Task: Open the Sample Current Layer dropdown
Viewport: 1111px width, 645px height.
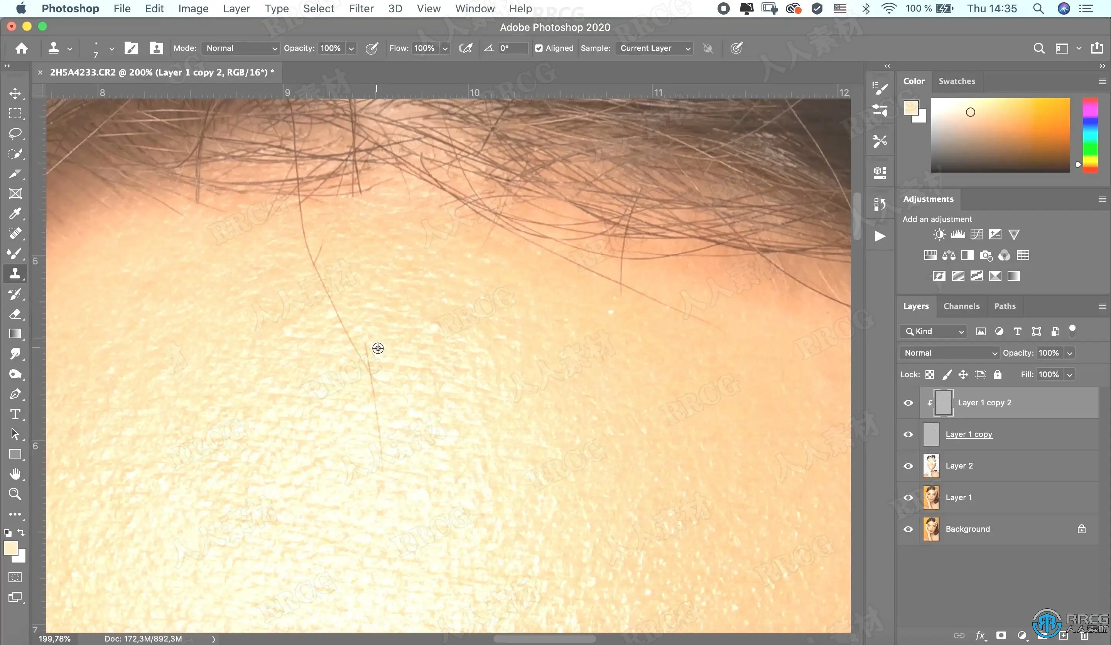Action: click(654, 49)
